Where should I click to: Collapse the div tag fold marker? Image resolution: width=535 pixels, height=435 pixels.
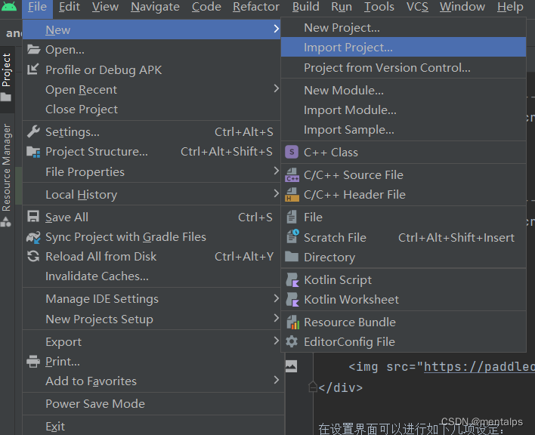tap(313, 387)
